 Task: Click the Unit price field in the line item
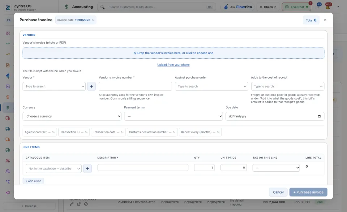coord(234,168)
